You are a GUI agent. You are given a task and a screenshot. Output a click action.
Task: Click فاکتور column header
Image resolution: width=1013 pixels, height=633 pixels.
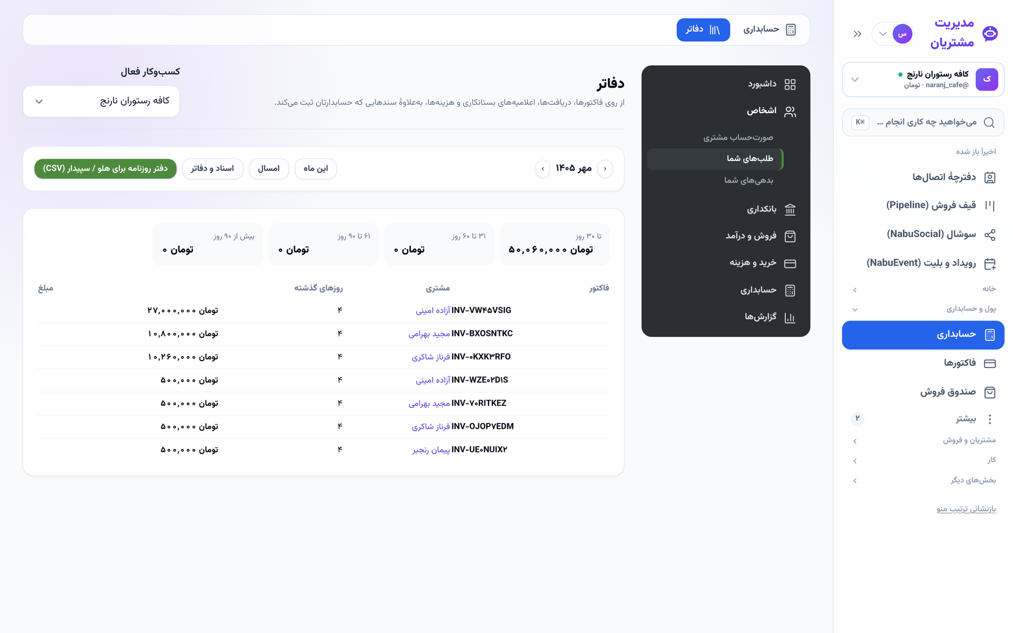coord(599,288)
